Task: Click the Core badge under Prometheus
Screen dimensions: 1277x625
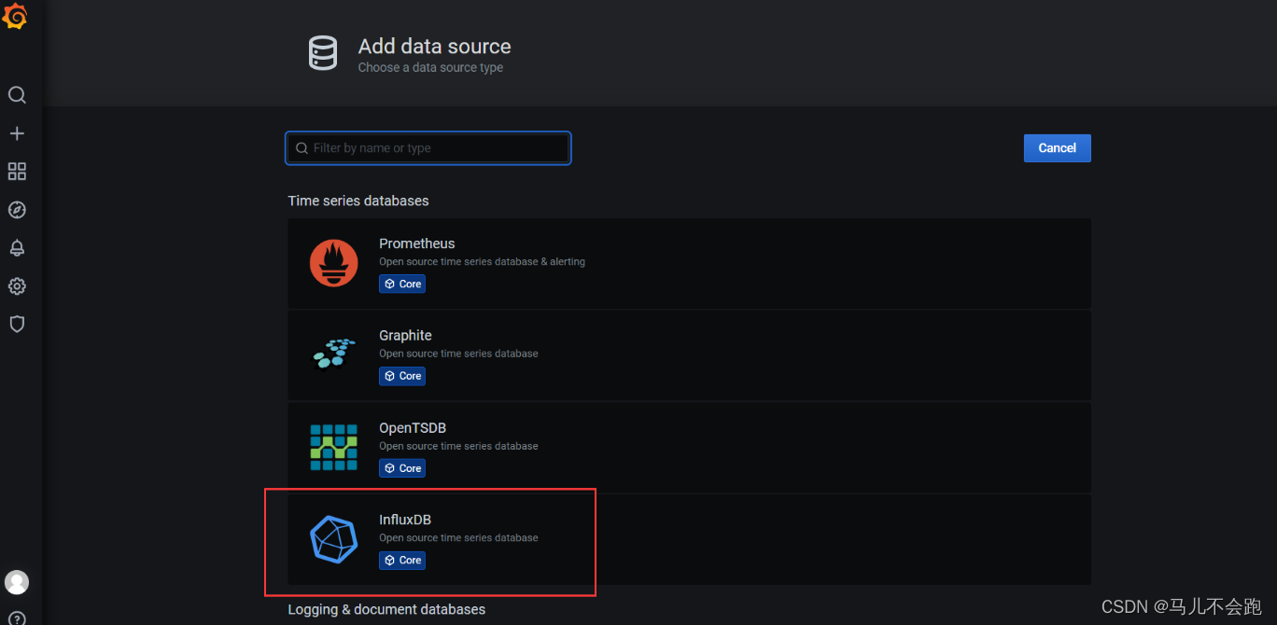Action: [x=402, y=284]
